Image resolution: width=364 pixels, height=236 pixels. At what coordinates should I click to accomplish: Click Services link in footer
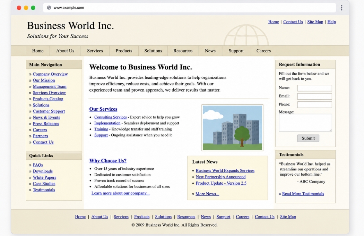pos(121,217)
